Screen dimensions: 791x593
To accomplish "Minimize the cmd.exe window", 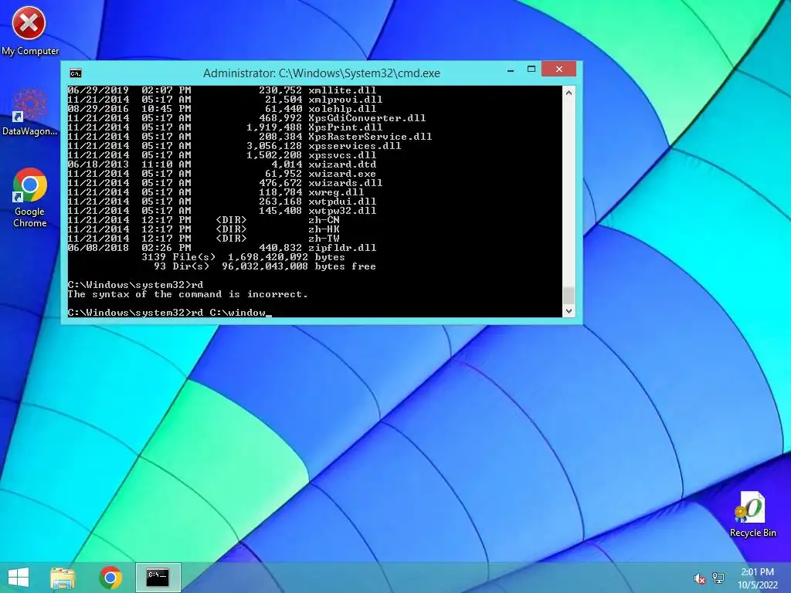I will click(511, 69).
